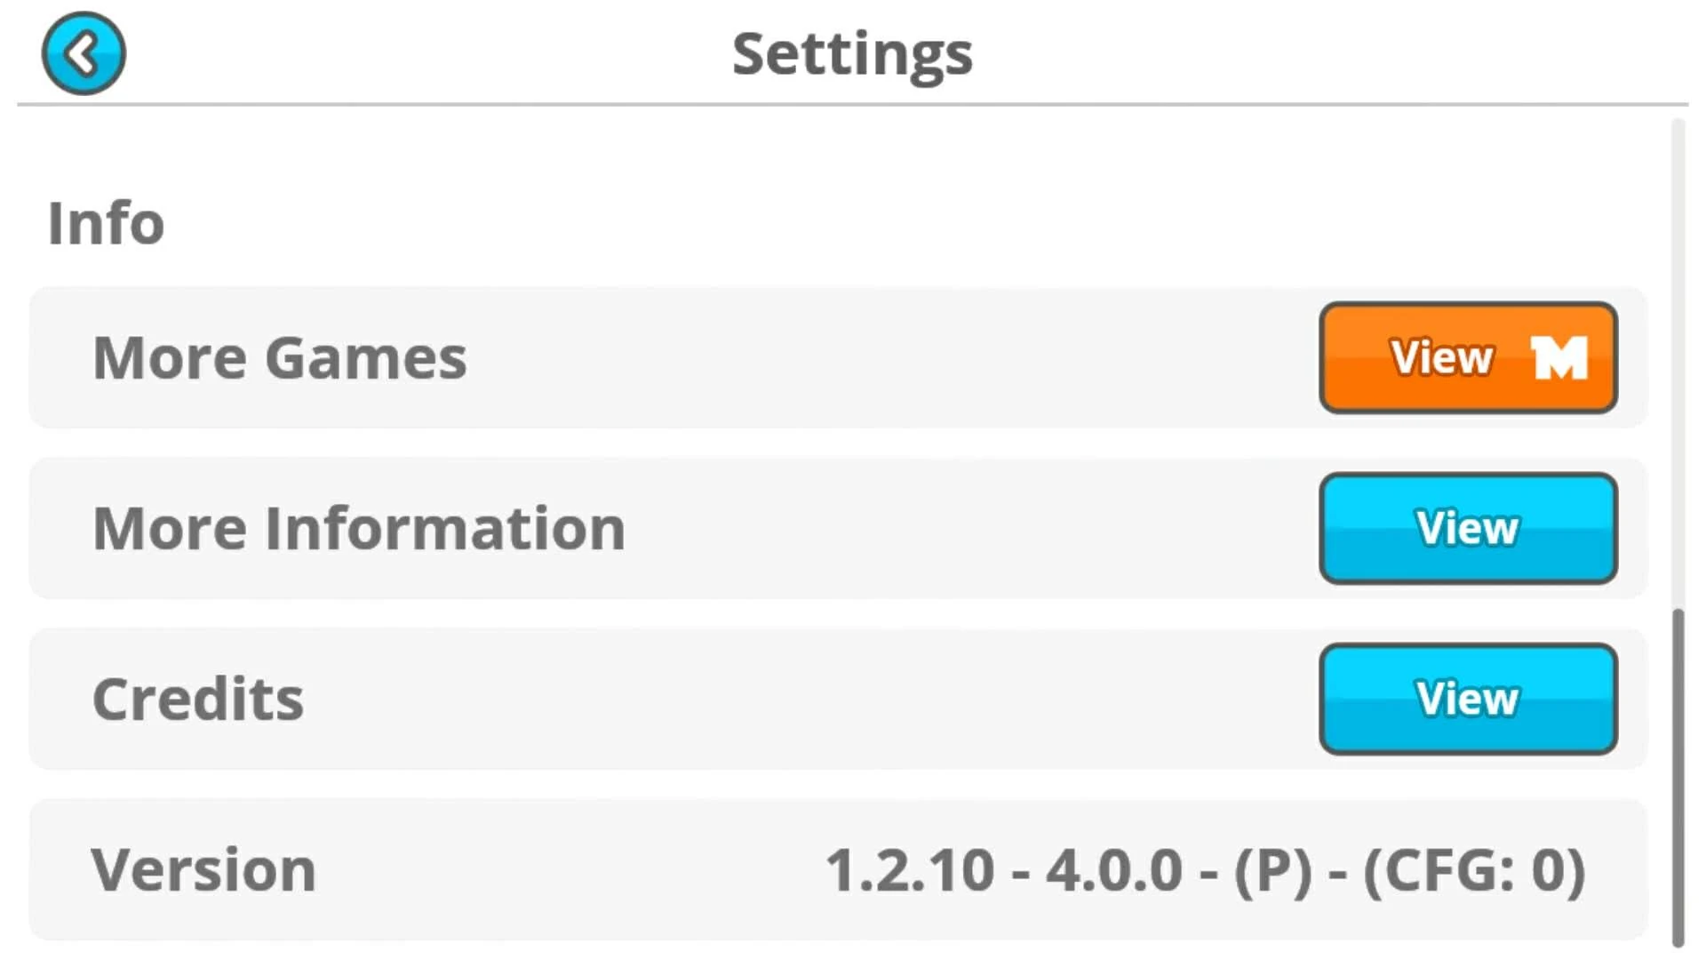The image size is (1706, 960).
Task: Click the M logo on the orange button
Action: point(1561,357)
